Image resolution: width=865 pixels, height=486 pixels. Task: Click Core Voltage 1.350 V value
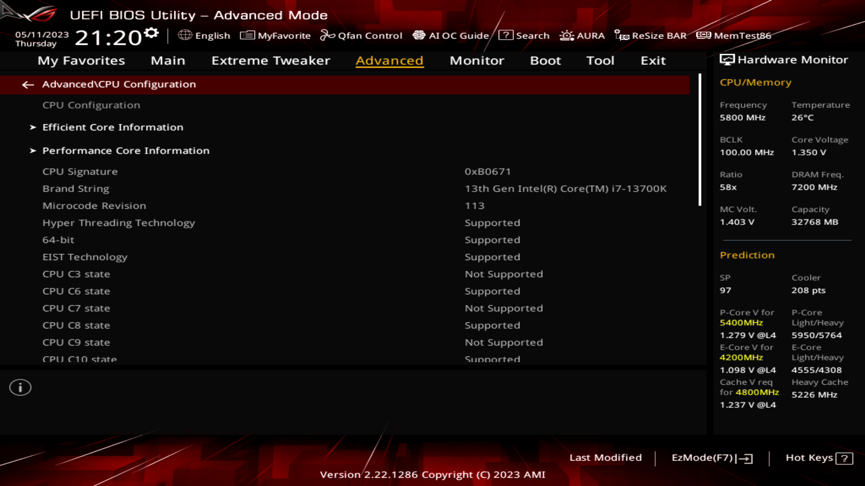click(x=809, y=153)
